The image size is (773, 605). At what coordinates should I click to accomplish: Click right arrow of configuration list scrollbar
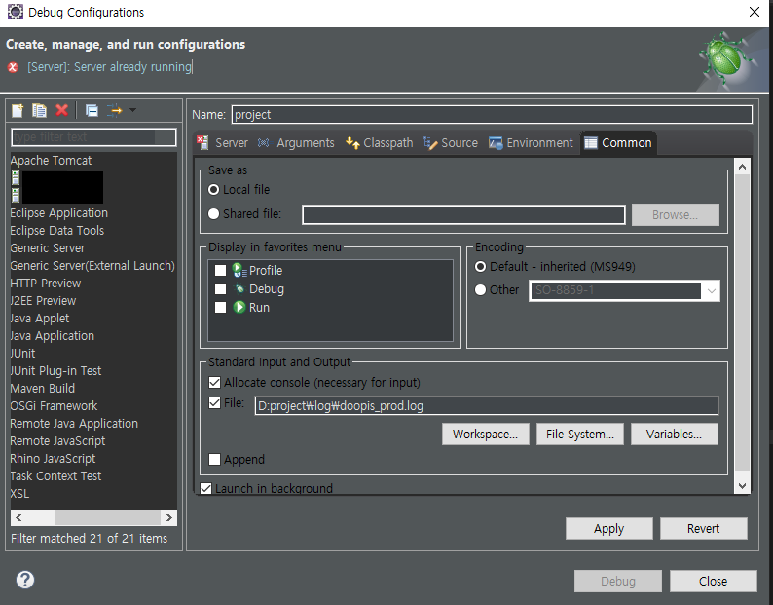pos(169,517)
